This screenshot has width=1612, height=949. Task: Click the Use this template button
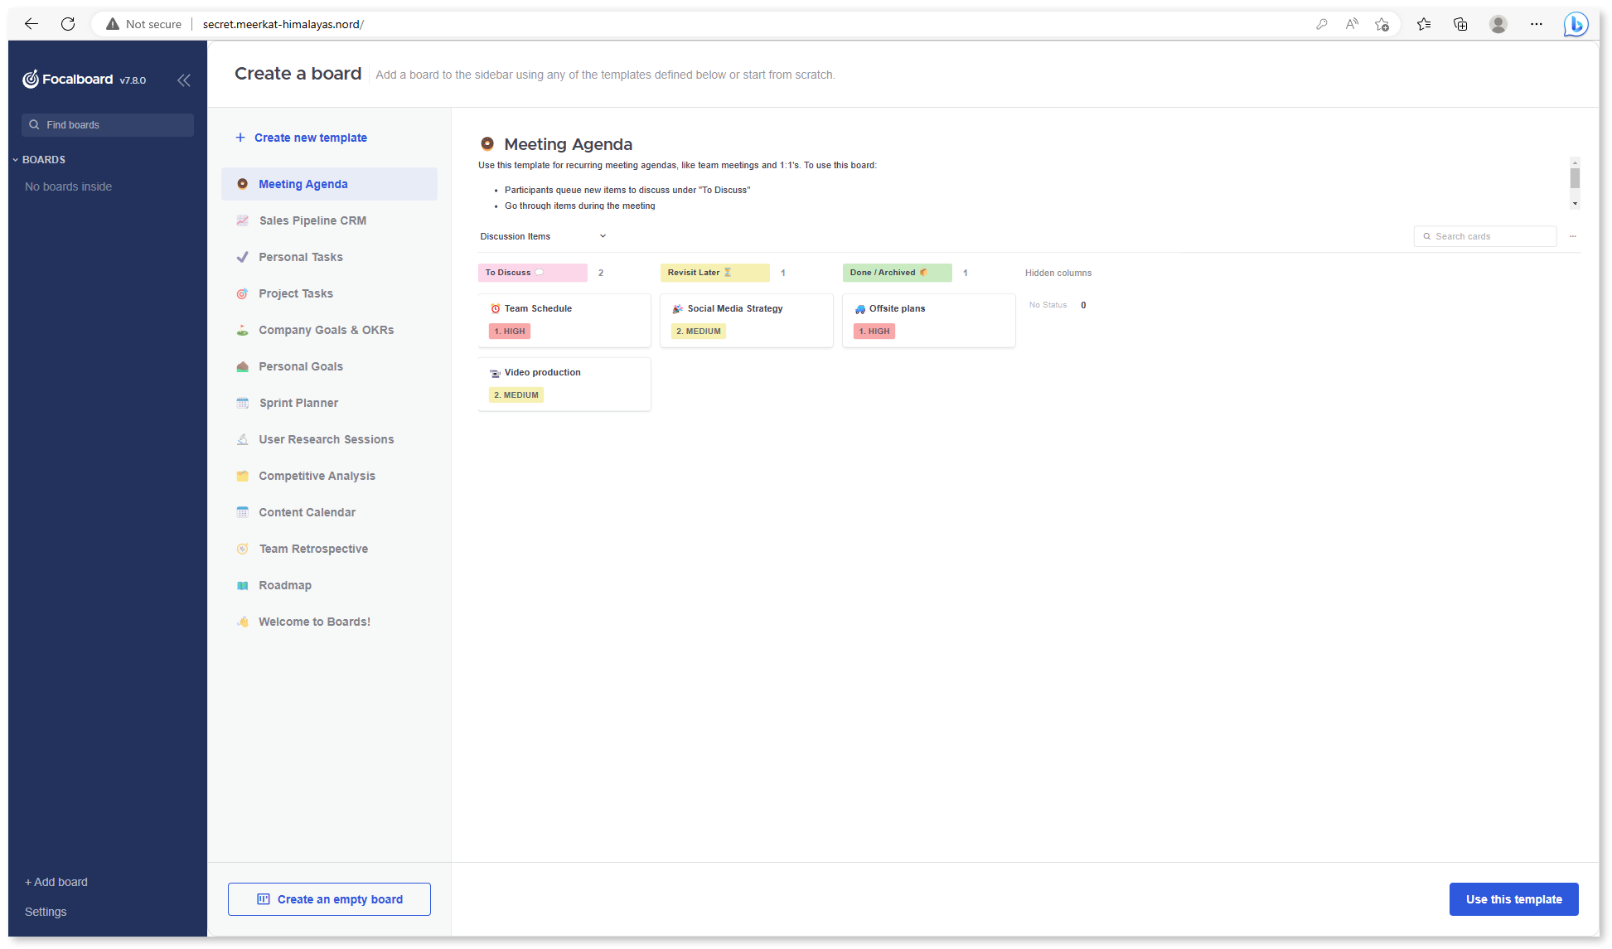click(x=1513, y=899)
